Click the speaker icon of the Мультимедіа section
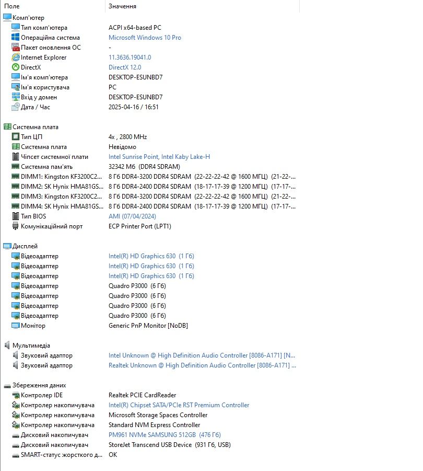Screen dimensions: 423x471 coord(7,345)
